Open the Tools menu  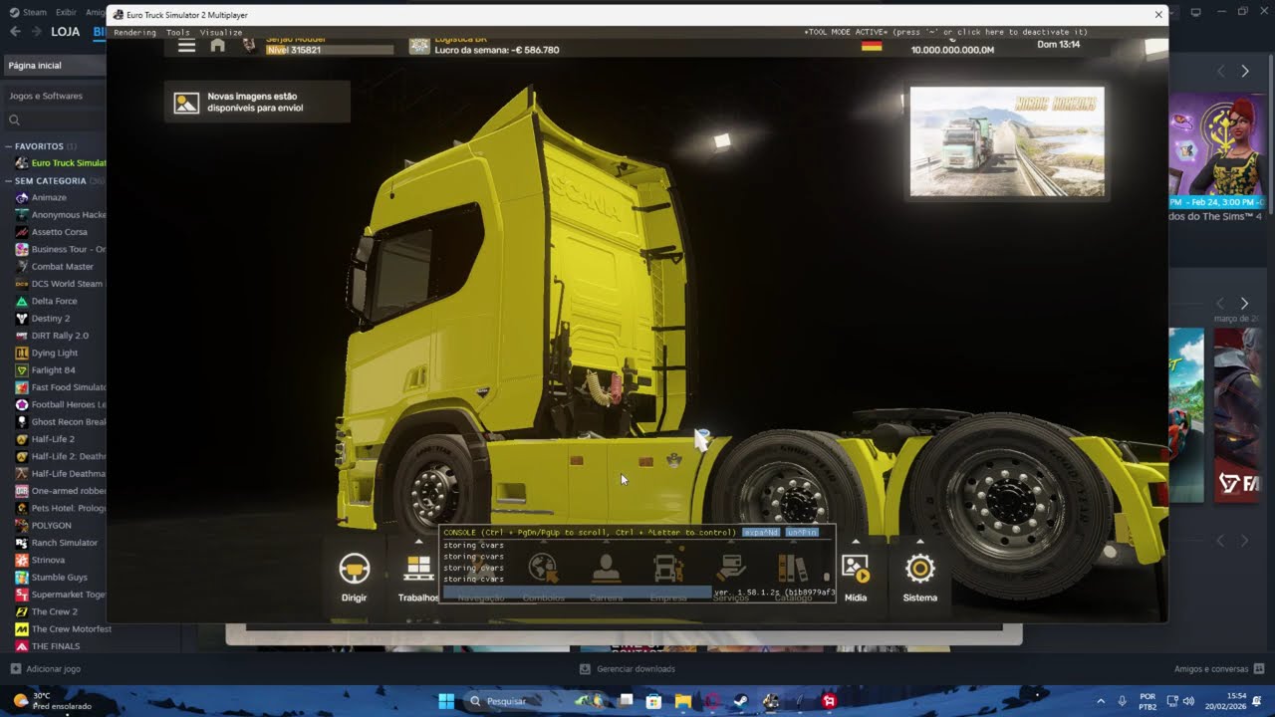coord(177,32)
